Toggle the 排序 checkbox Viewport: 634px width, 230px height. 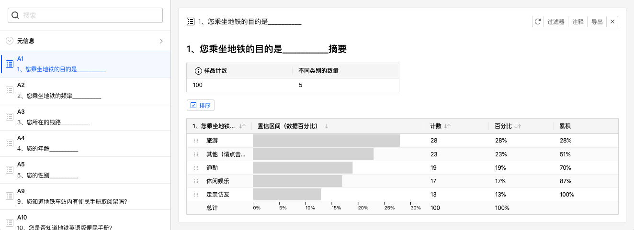click(193, 105)
